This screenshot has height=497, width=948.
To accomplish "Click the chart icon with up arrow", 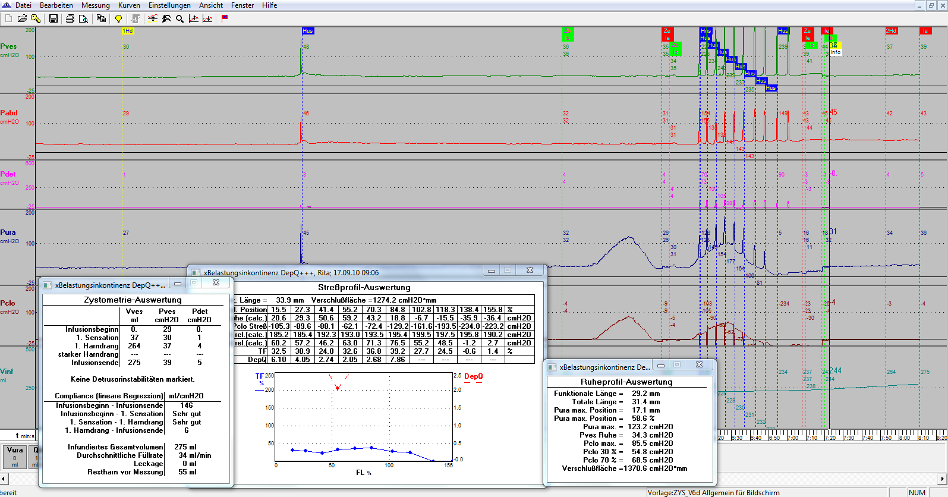I will pyautogui.click(x=194, y=18).
